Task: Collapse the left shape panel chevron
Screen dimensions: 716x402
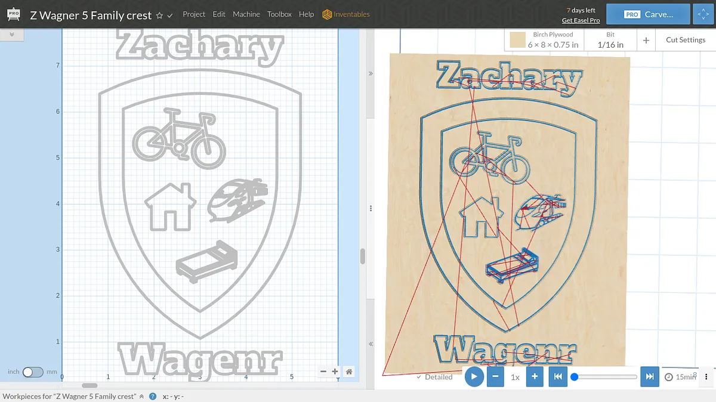Action: (12, 35)
